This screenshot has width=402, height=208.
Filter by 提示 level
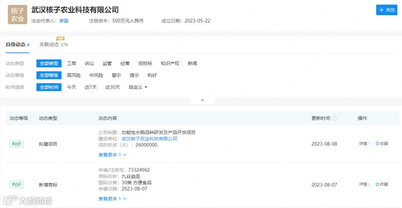point(134,75)
